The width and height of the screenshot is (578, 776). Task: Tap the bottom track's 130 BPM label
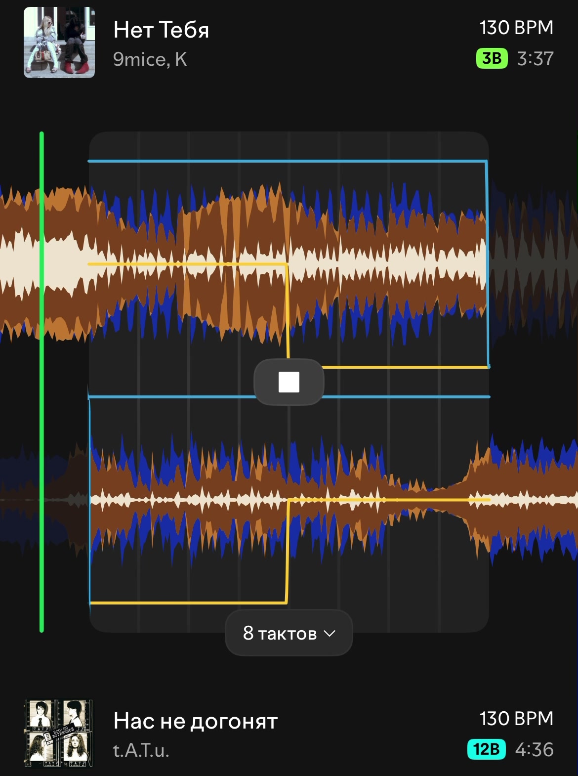516,719
